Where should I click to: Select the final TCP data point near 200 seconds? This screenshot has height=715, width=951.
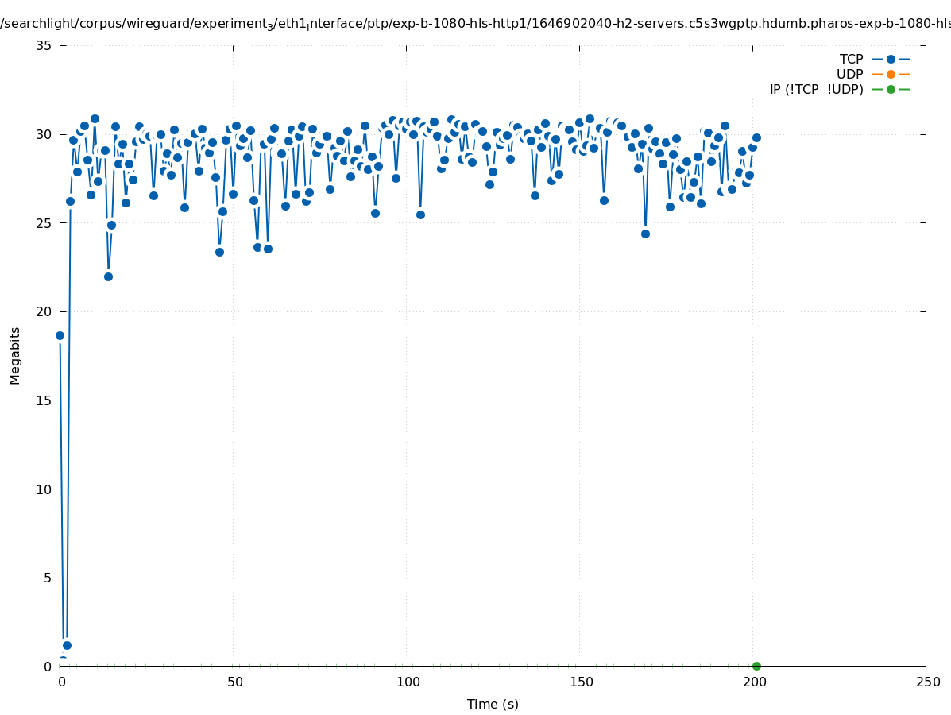(x=756, y=137)
